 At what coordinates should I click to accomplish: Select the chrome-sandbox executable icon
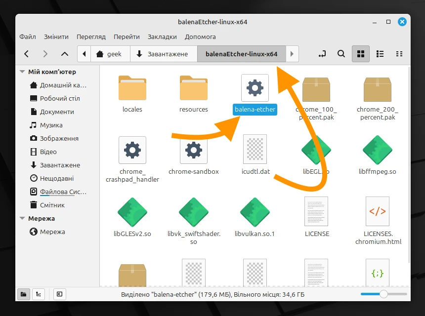tap(194, 150)
